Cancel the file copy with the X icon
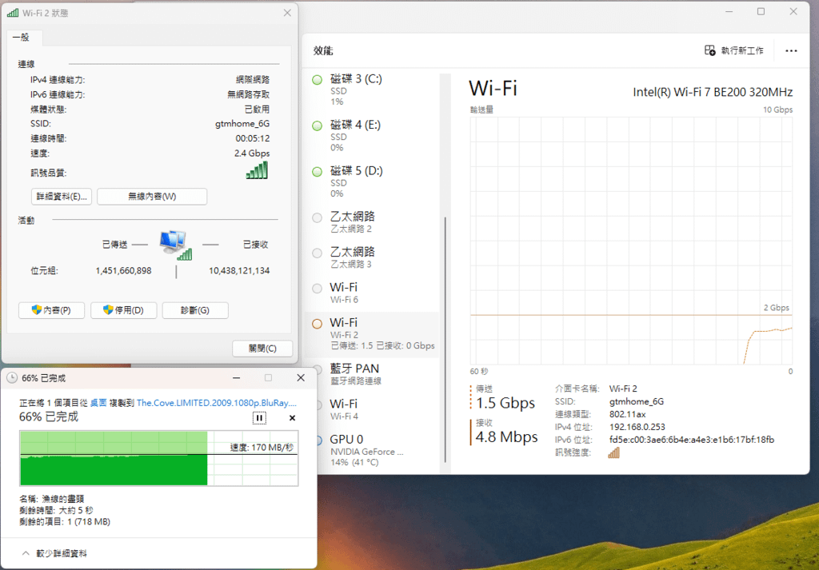 coord(292,417)
